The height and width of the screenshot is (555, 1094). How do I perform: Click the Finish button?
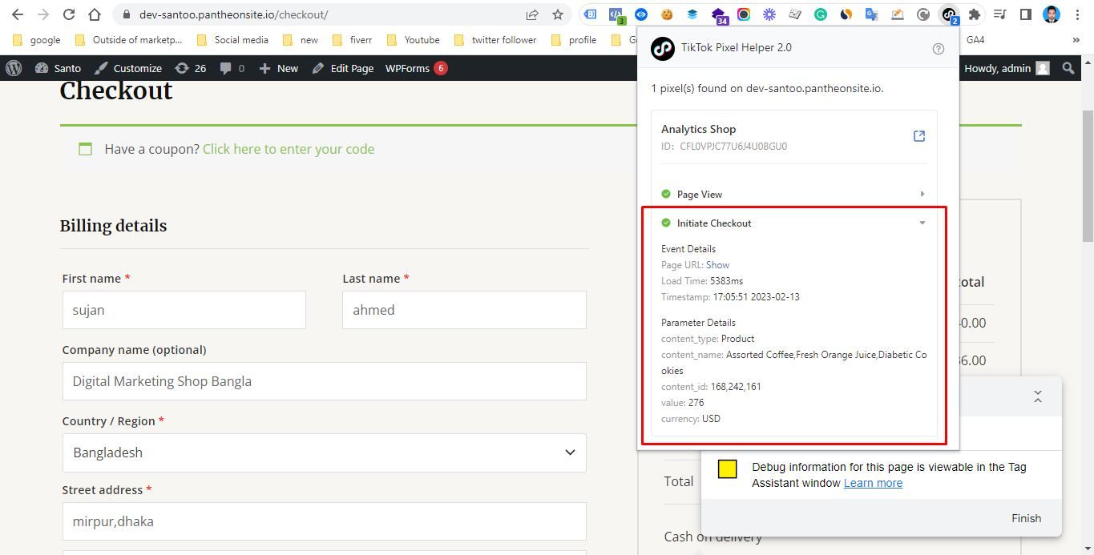point(1026,518)
